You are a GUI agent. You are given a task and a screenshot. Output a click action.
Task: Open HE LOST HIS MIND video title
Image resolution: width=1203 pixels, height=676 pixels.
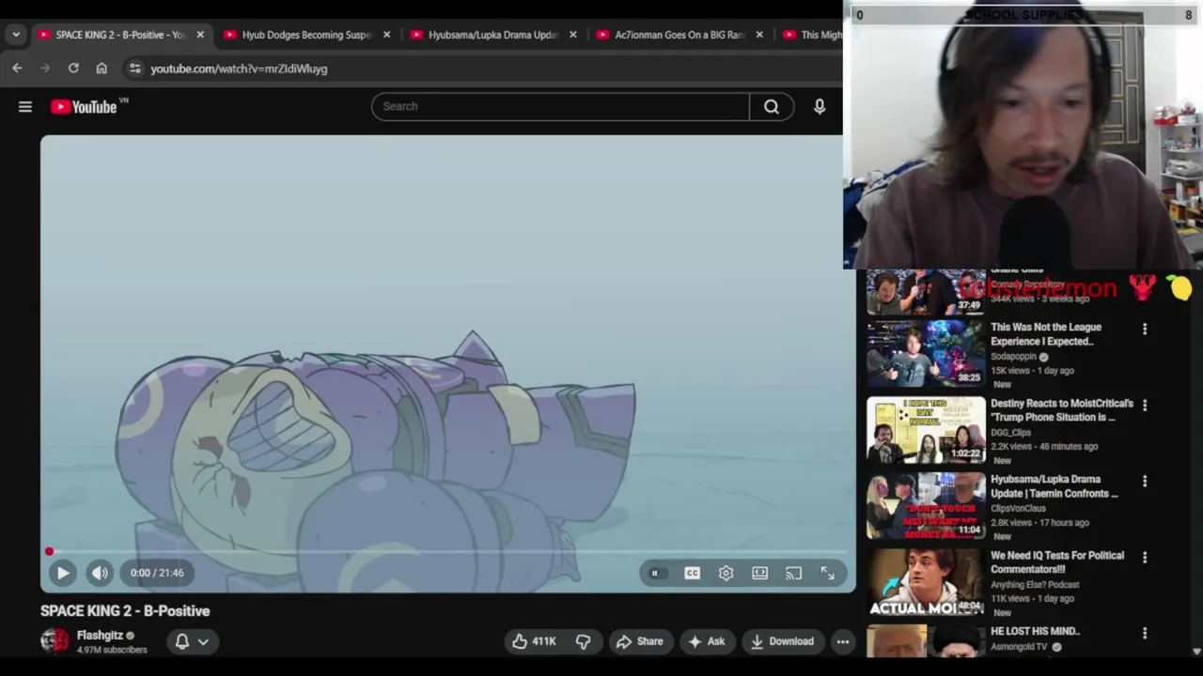[1035, 631]
